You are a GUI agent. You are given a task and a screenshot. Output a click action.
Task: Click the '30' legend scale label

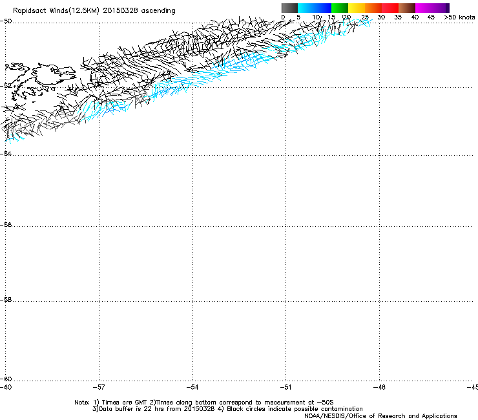[x=381, y=17]
